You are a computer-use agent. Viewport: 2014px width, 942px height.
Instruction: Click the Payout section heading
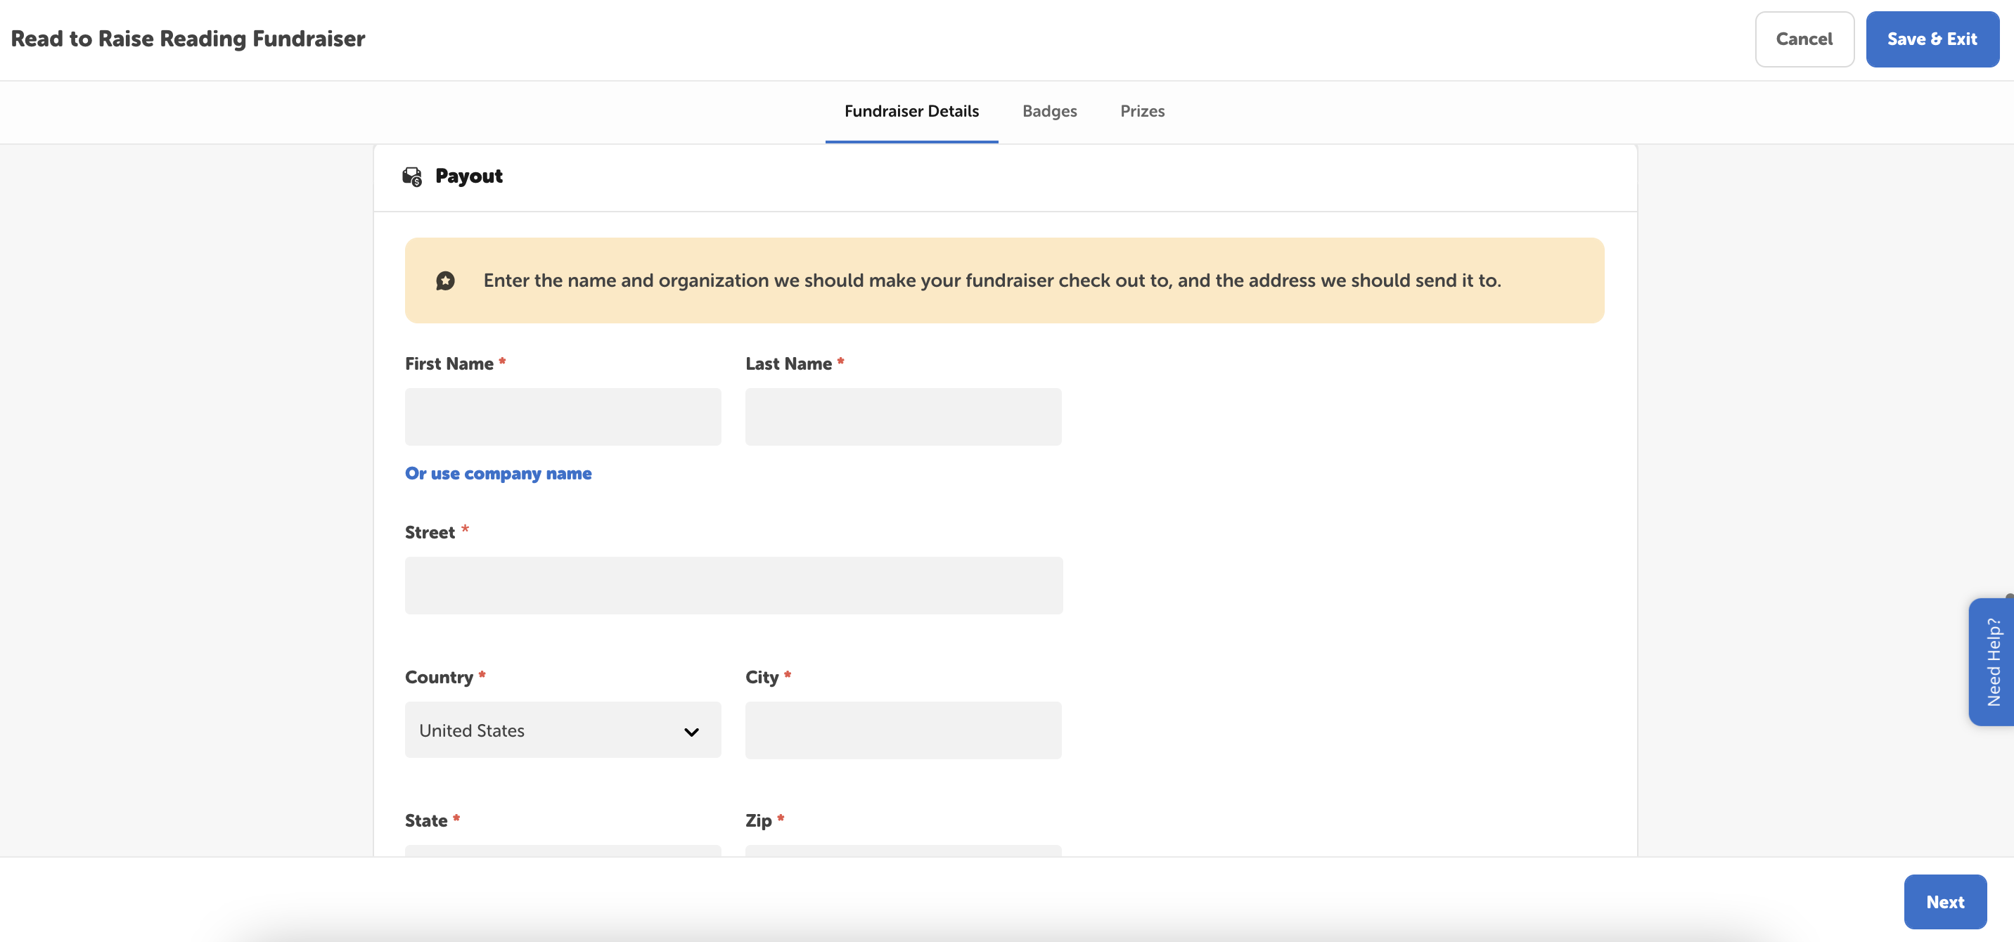point(468,176)
